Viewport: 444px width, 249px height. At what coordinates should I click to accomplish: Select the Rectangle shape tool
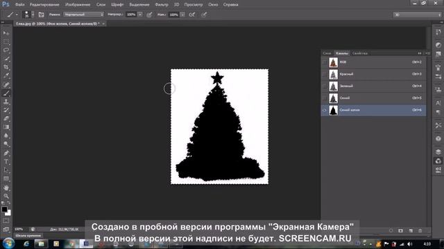pos(6,178)
